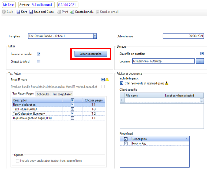The image size is (207, 169).
Task: Toggle Include in bundle checkbox
Action: [38, 54]
